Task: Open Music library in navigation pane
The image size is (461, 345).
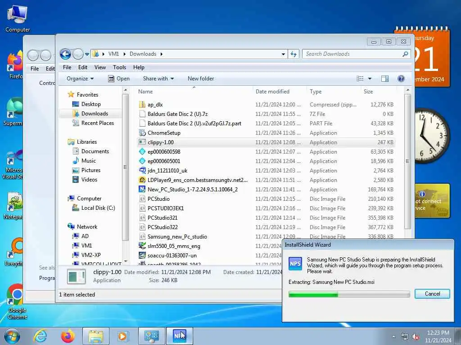Action: (88, 161)
